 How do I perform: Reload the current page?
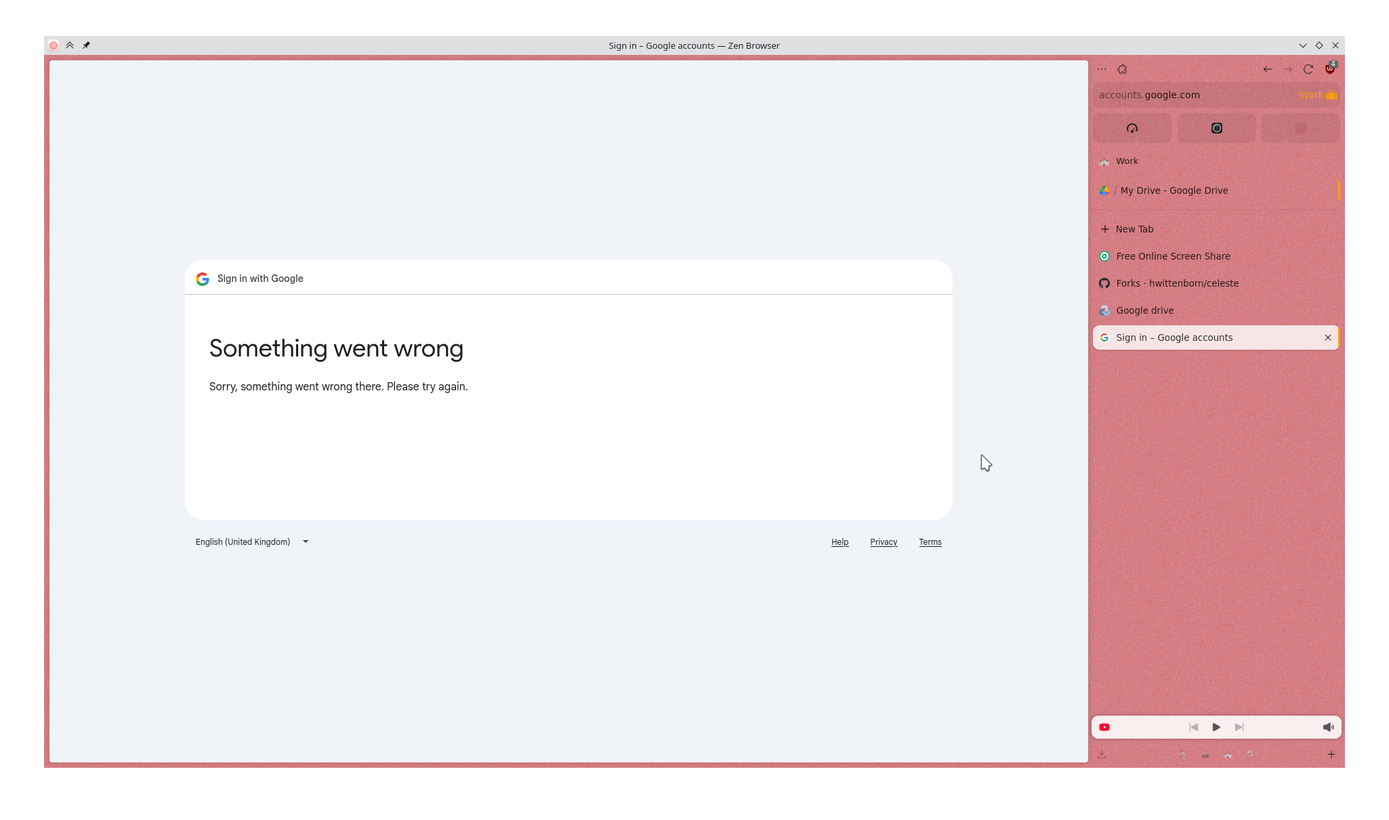coord(1308,69)
